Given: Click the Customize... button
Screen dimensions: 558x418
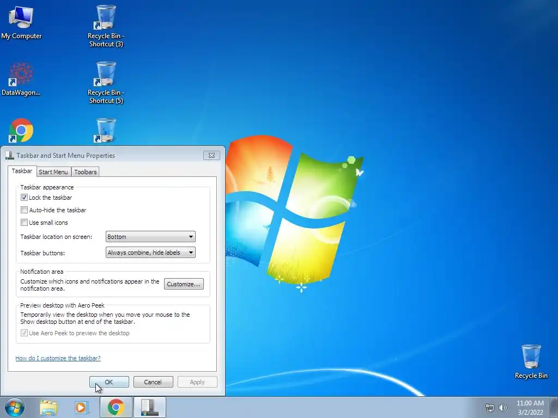Looking at the screenshot, I should click(x=184, y=284).
